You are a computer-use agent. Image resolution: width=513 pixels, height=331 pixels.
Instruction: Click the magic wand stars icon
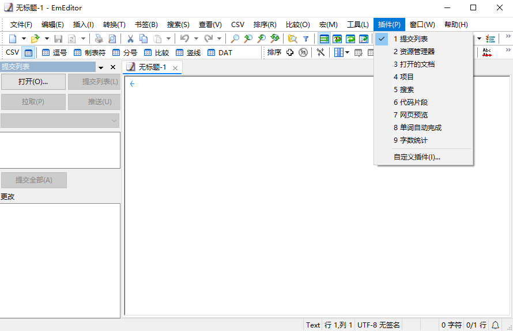(320, 52)
